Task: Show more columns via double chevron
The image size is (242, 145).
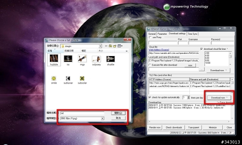Action: (x=127, y=51)
